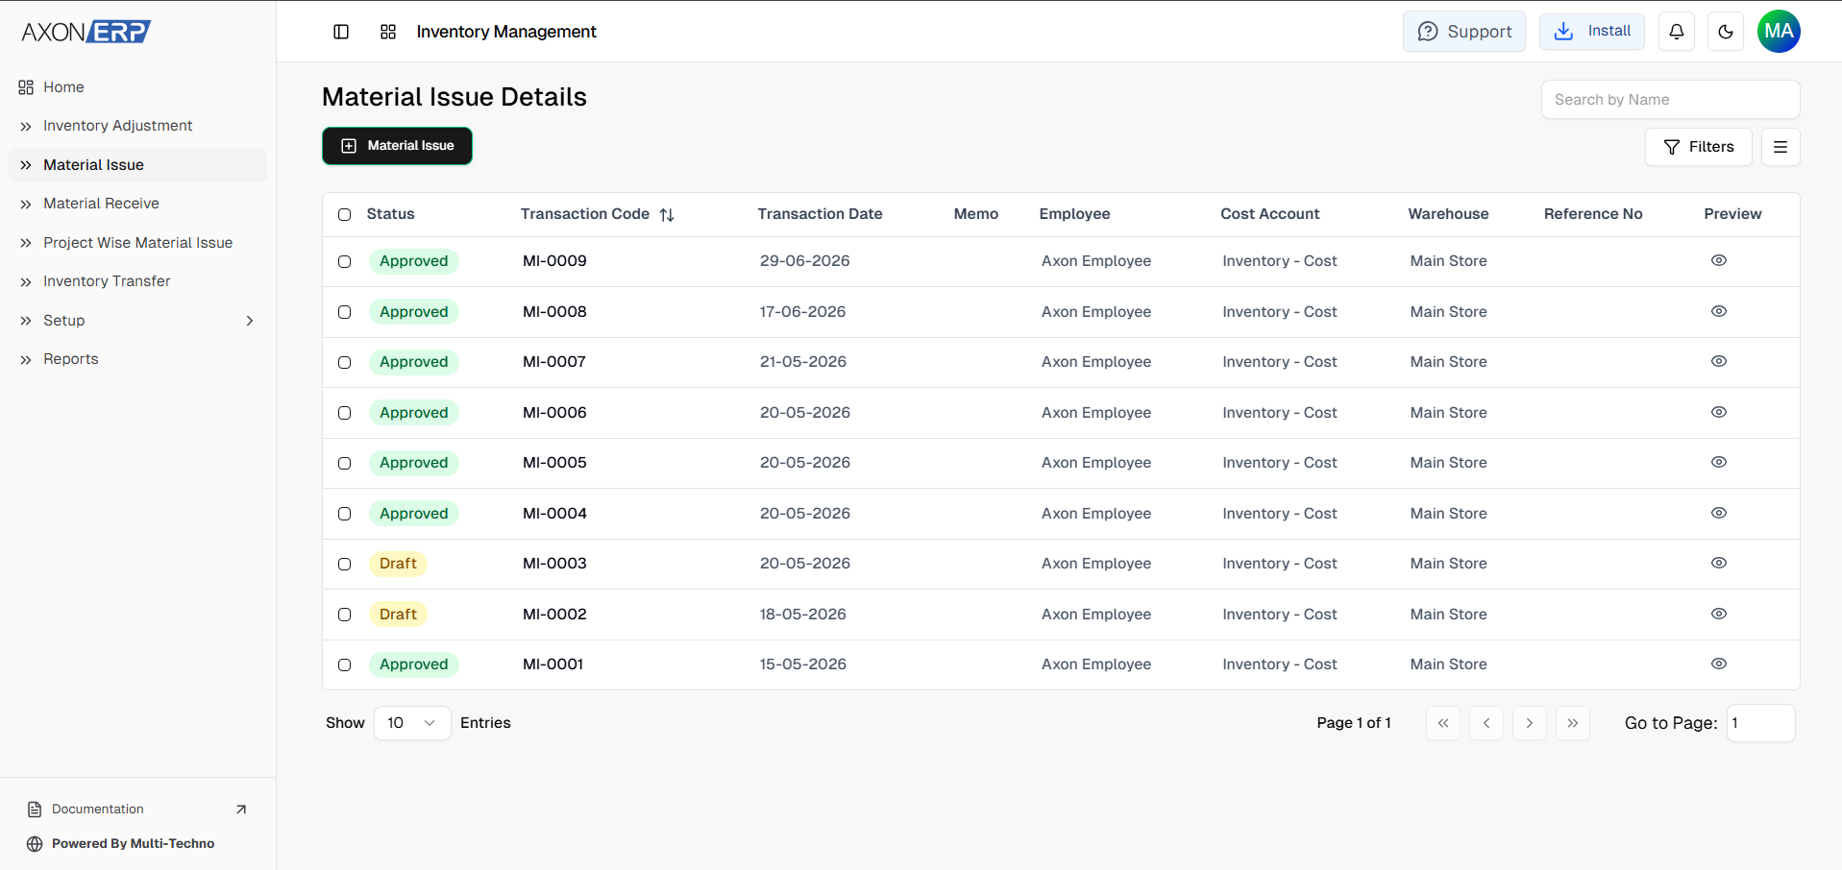Check the MI-0001 row checkbox

coord(345,665)
